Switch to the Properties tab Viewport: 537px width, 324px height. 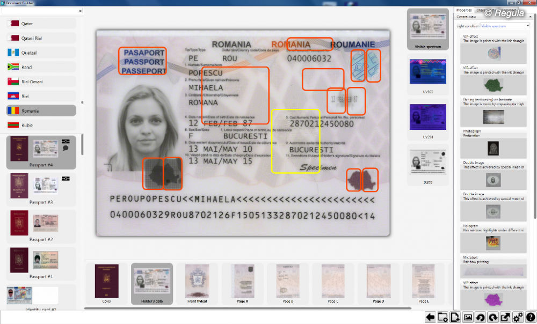463,10
